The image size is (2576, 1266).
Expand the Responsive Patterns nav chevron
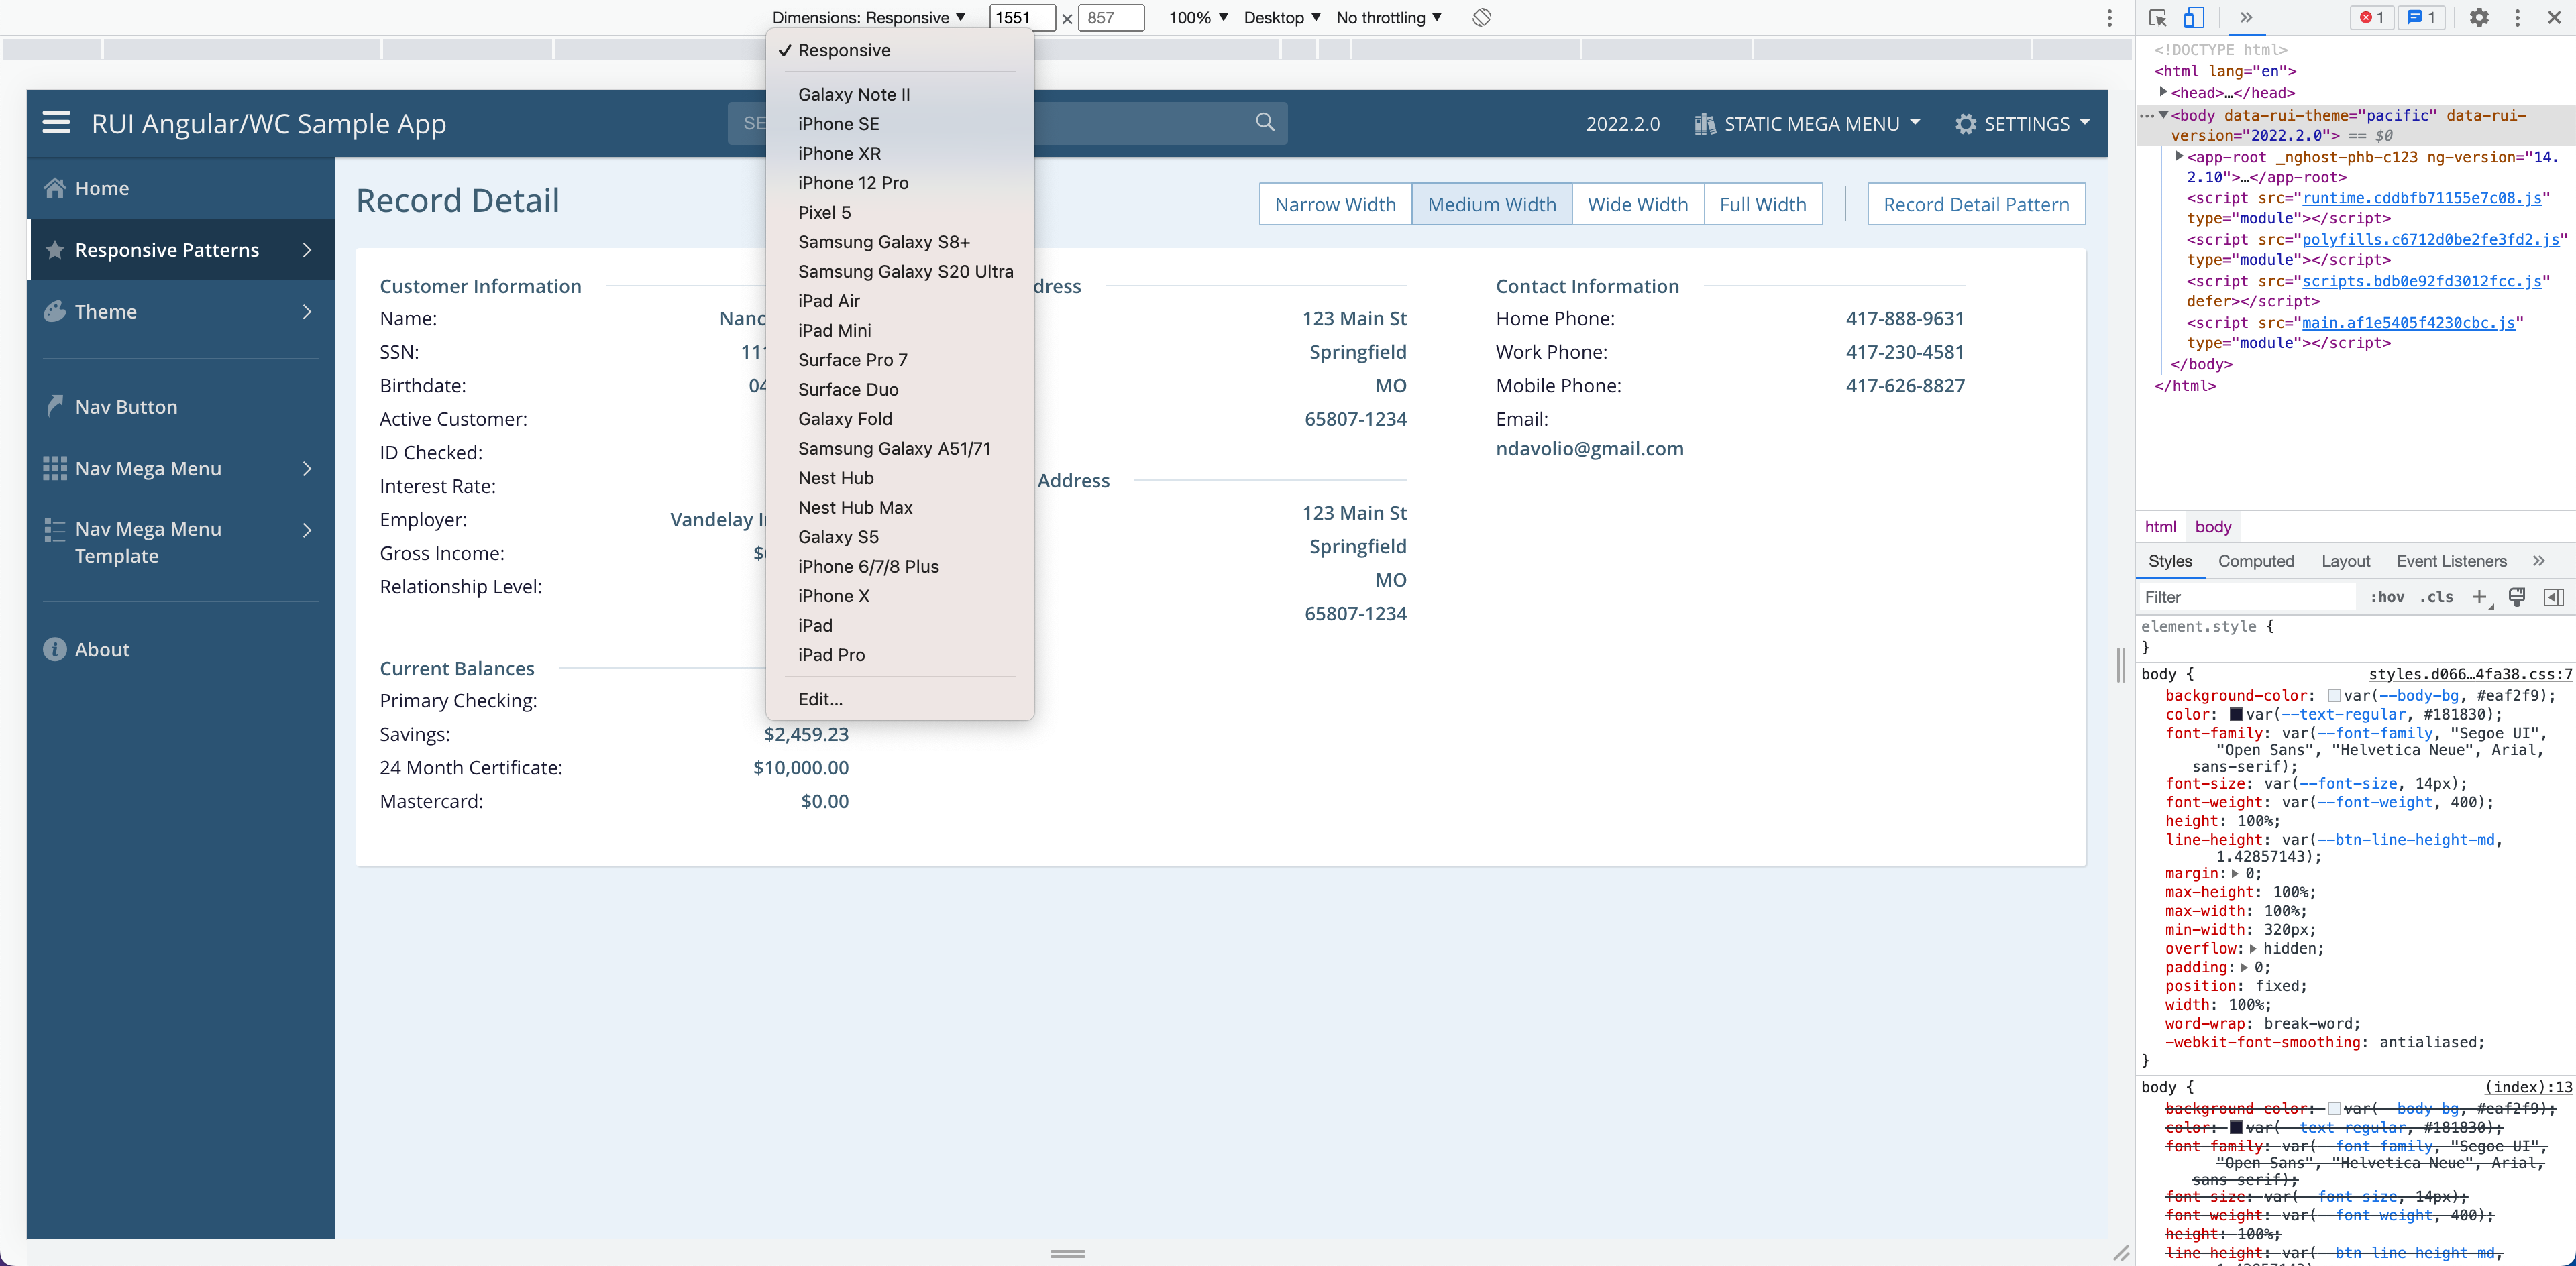[307, 250]
